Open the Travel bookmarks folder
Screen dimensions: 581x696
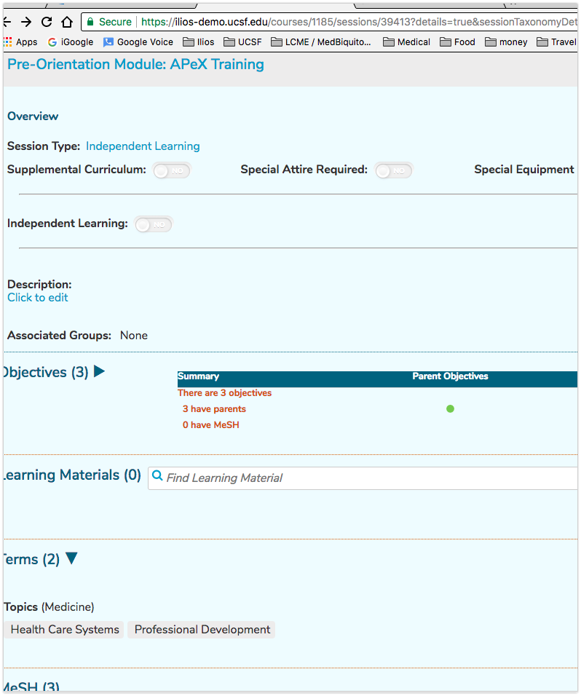click(x=556, y=42)
